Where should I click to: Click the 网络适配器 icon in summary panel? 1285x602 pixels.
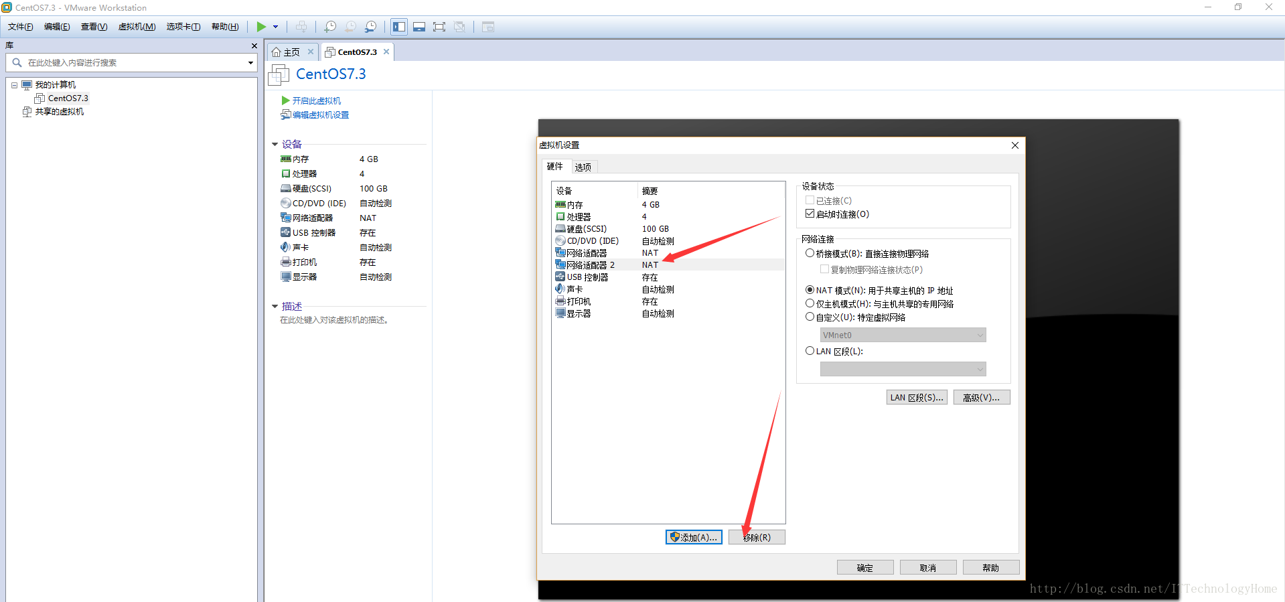(286, 218)
